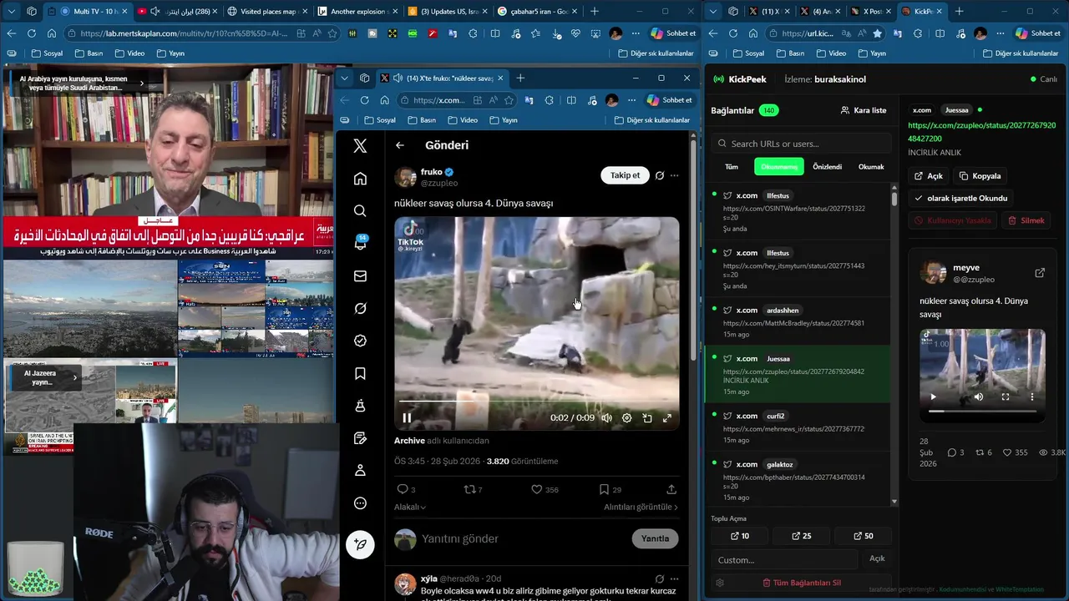Open notifications bell with 14 badge
The image size is (1069, 601).
[361, 243]
